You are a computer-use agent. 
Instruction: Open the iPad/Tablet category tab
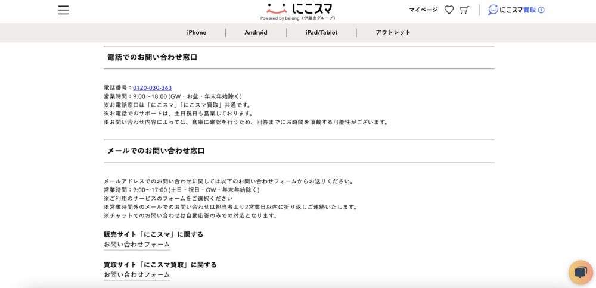[x=321, y=33]
